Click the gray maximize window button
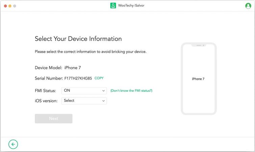This screenshot has width=255, height=152. 15,6
